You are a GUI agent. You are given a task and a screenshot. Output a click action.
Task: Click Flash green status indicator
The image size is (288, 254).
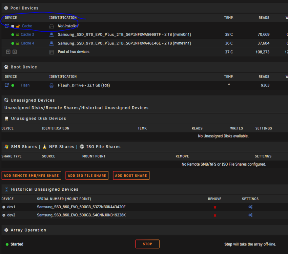pos(13,85)
